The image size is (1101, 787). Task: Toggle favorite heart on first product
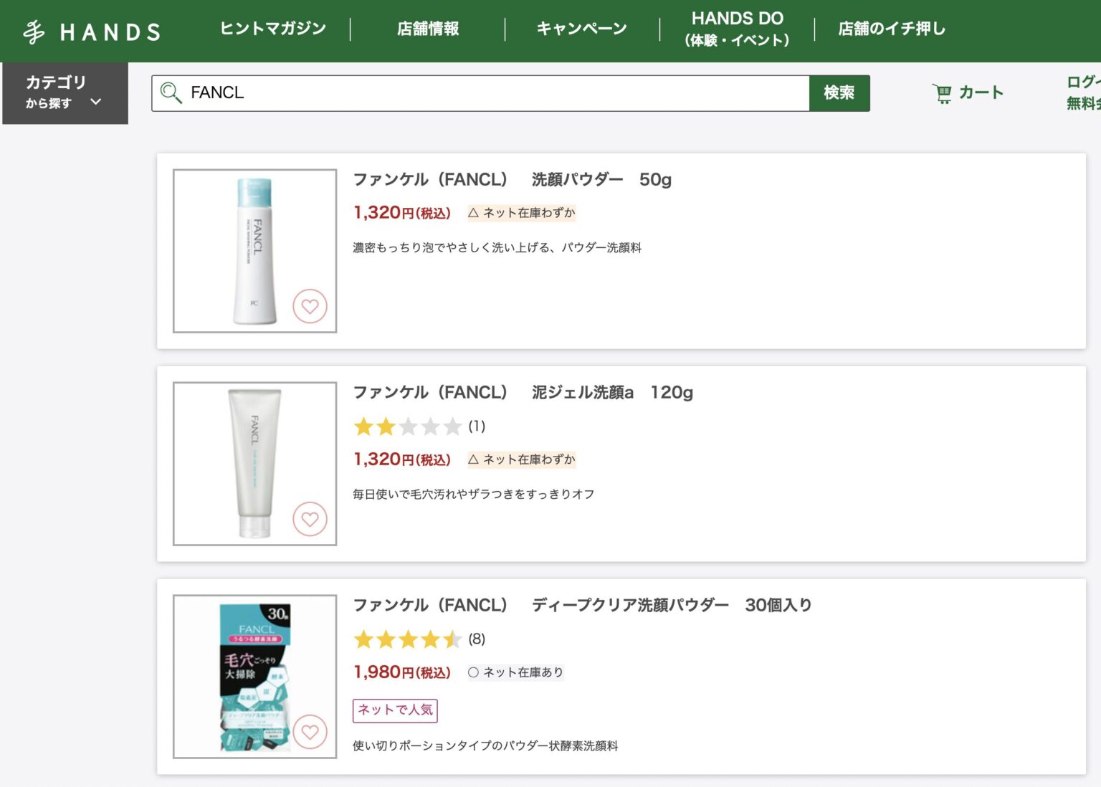click(310, 306)
